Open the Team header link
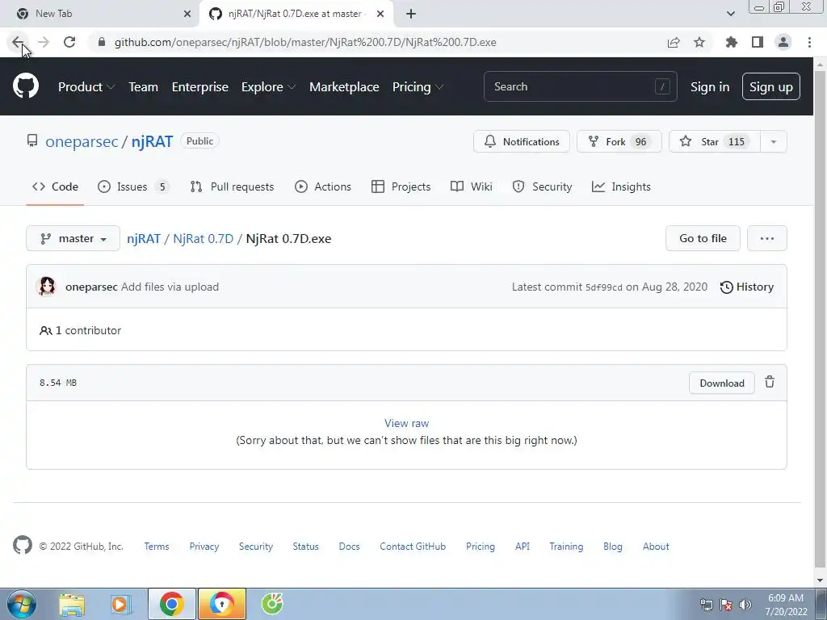Viewport: 827px width, 620px height. 144,86
